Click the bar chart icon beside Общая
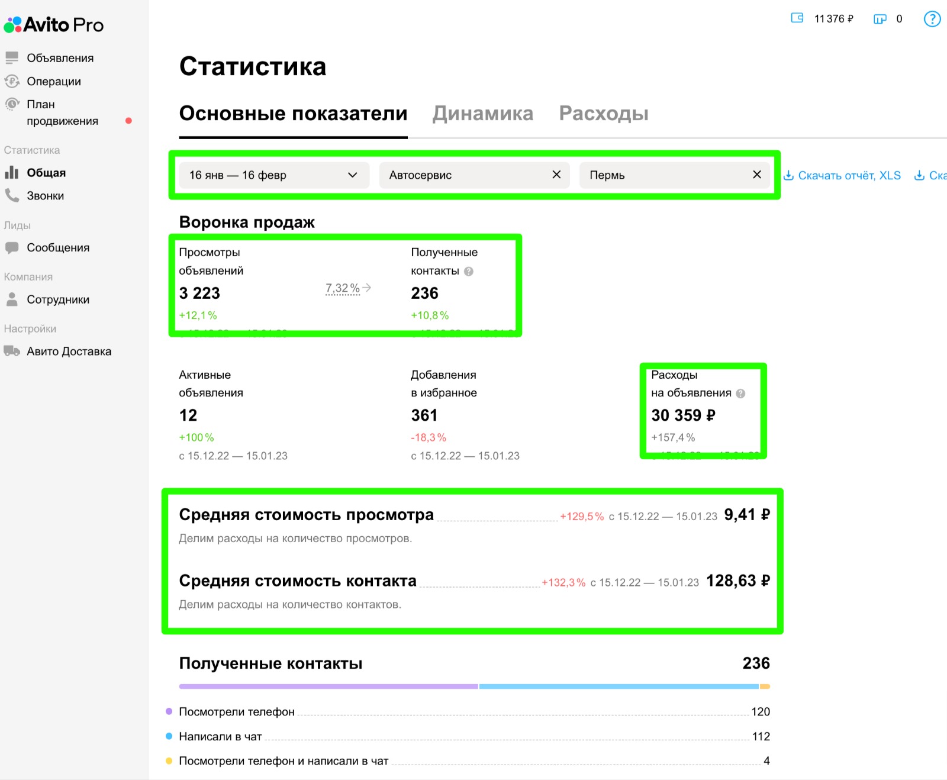Screen dimensions: 947x780 coord(12,172)
